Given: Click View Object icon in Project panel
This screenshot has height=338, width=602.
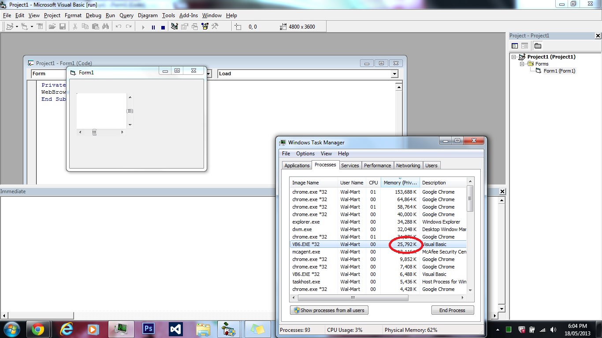Looking at the screenshot, I should click(x=524, y=46).
